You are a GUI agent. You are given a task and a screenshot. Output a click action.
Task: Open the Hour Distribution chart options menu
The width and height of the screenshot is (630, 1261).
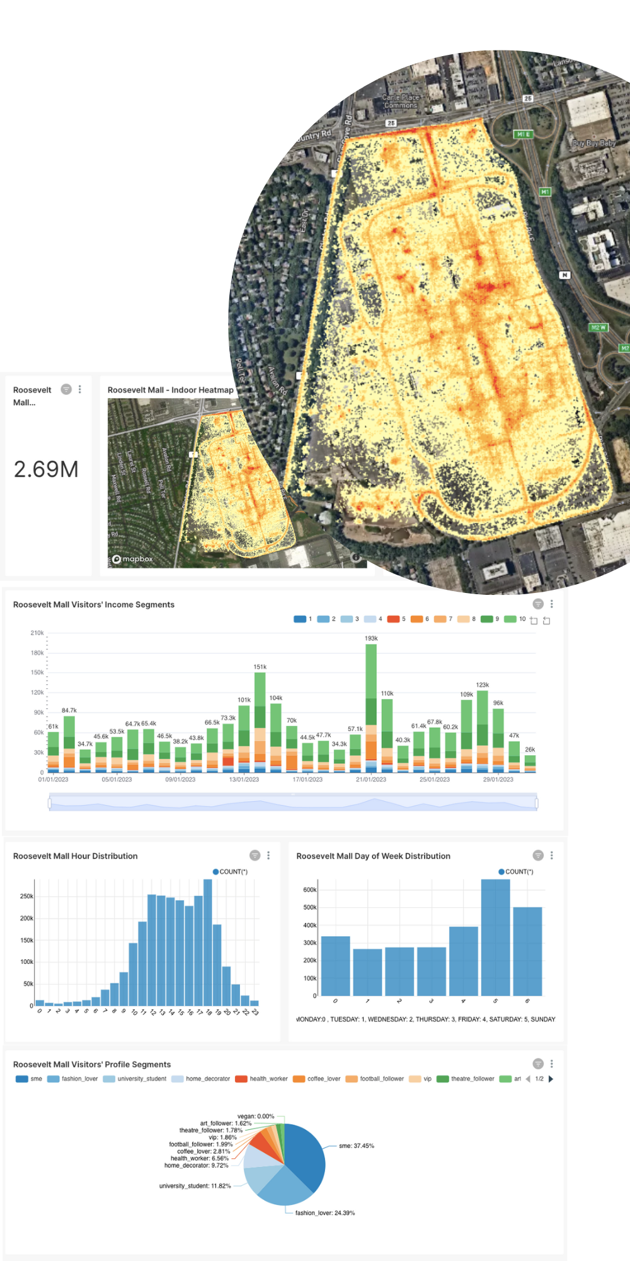(268, 855)
